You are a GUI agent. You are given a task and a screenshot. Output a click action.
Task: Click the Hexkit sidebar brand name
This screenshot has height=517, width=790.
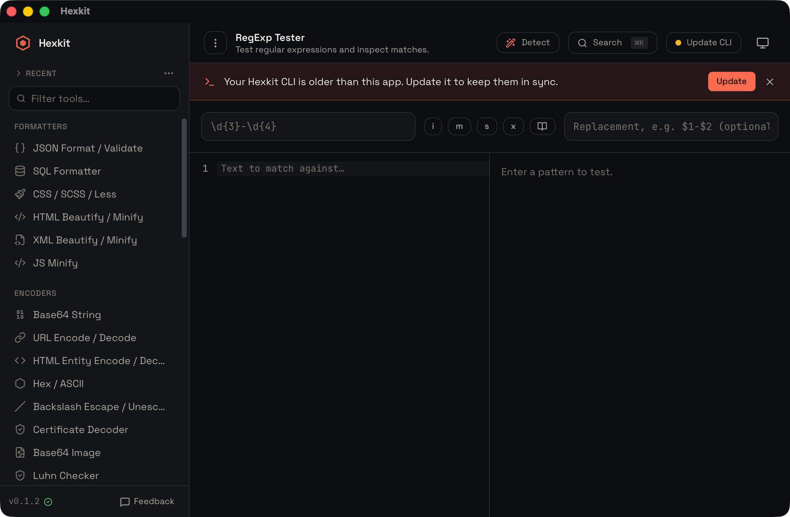(54, 43)
